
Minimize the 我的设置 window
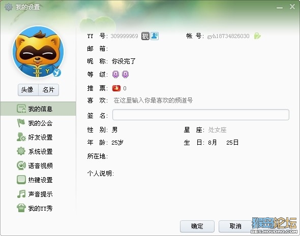click(280, 8)
